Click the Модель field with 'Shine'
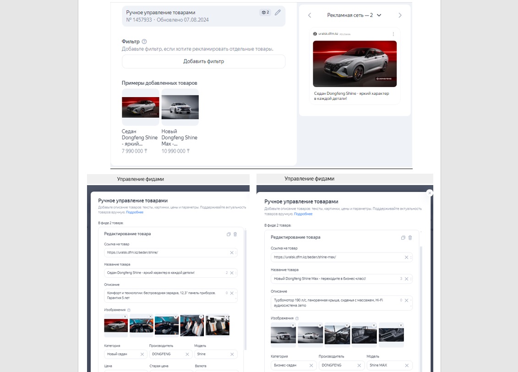Viewport: 518px width, 372px height. click(216, 354)
